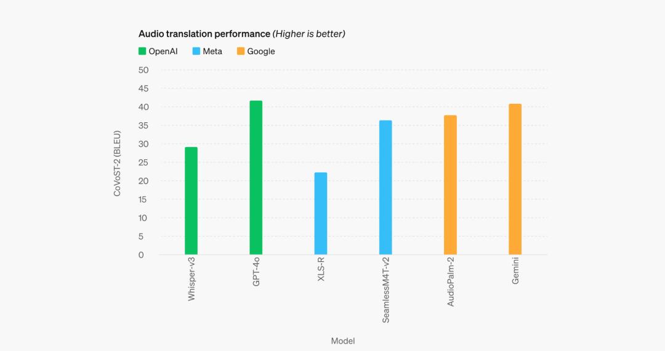
Task: Select the Google legend label
Action: coord(261,52)
